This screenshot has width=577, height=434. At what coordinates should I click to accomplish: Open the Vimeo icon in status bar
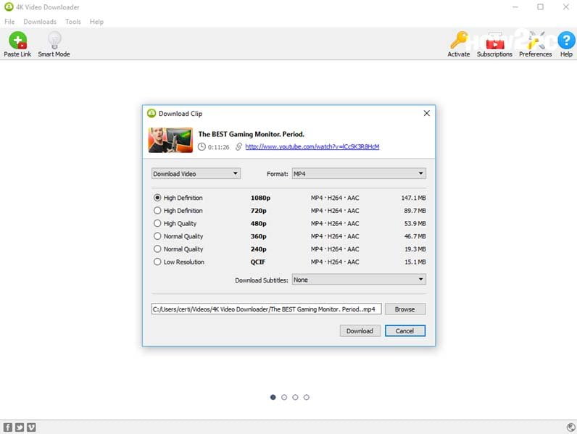pyautogui.click(x=31, y=427)
